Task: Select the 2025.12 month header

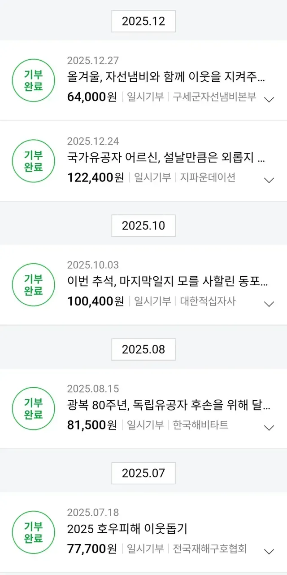Action: [x=143, y=21]
